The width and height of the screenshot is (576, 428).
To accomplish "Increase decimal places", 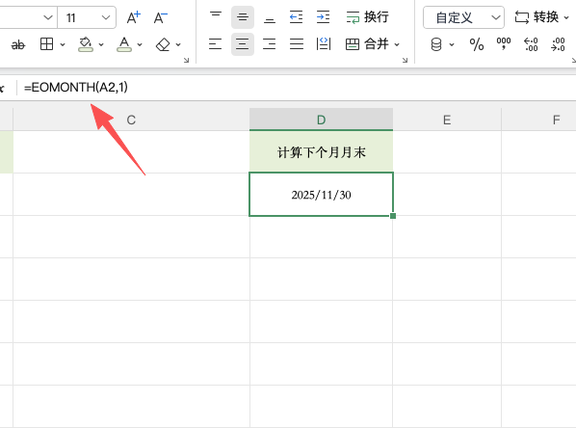I will click(x=531, y=44).
